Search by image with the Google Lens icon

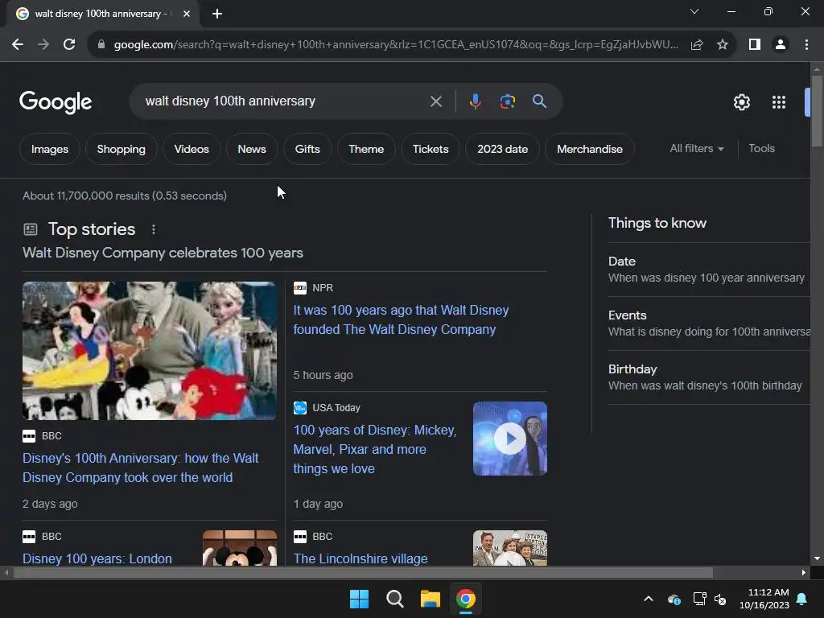click(x=507, y=101)
